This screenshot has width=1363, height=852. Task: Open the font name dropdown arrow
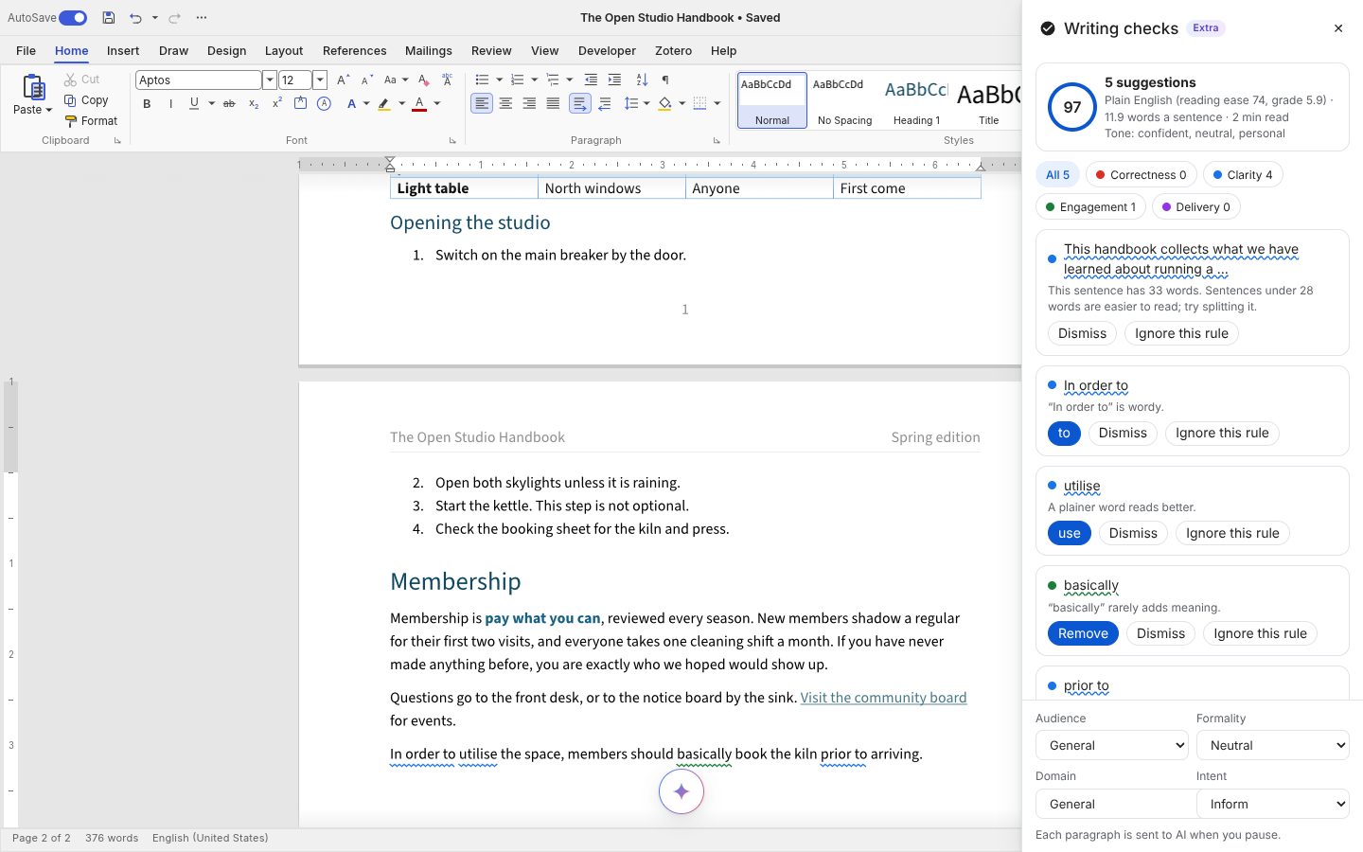270,80
